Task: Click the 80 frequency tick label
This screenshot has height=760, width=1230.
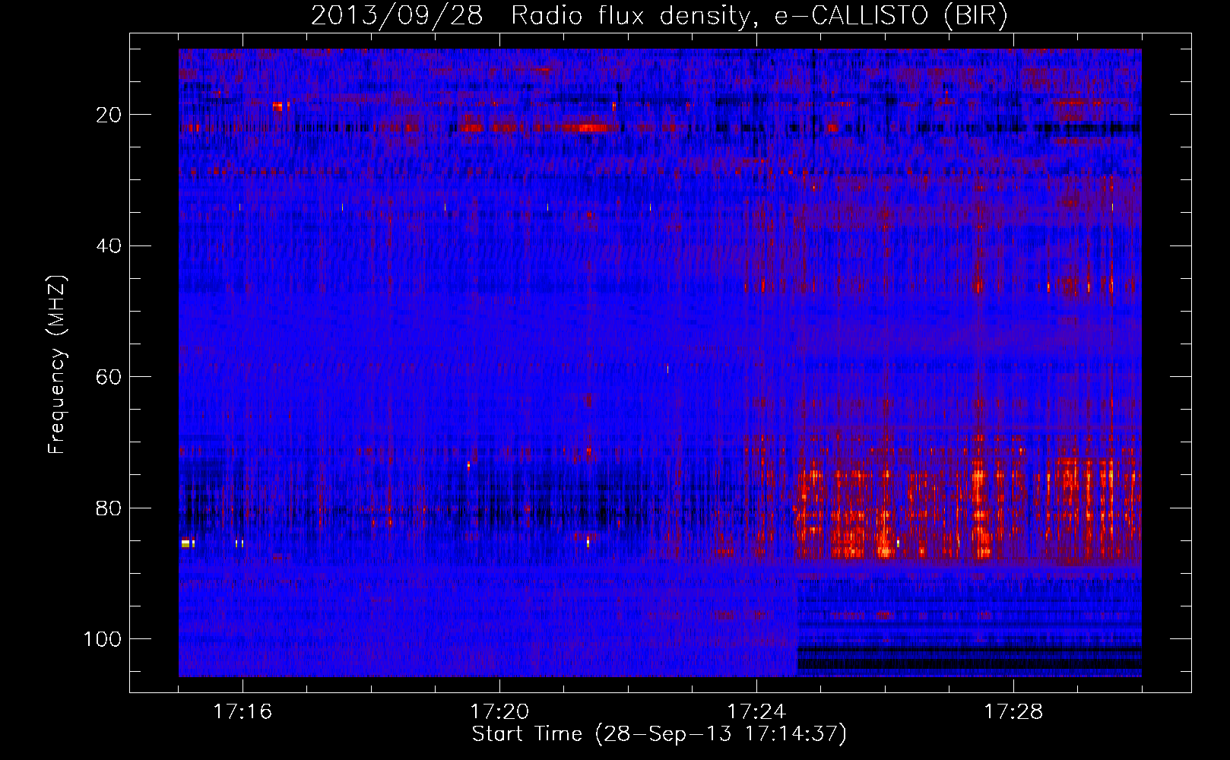Action: point(109,508)
